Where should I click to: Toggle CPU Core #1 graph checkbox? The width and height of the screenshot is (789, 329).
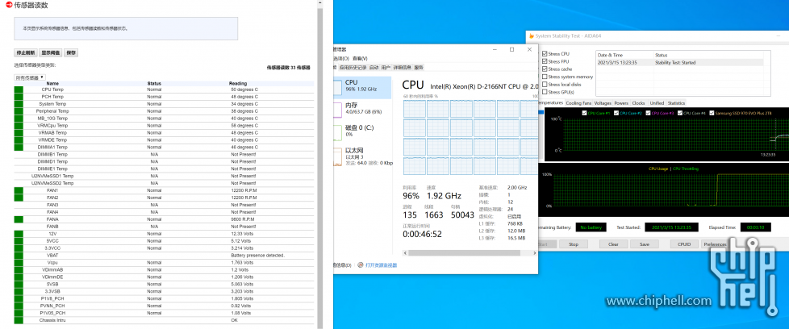coord(584,113)
